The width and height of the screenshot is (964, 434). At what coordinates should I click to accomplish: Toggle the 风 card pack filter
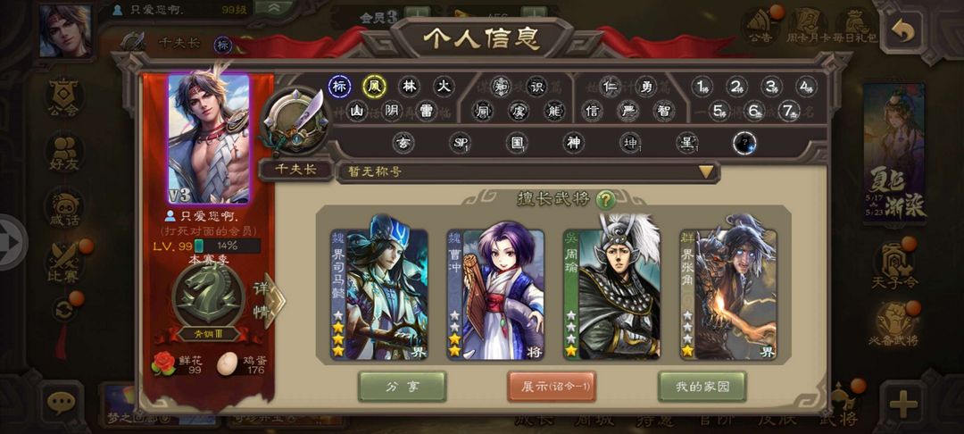point(374,87)
